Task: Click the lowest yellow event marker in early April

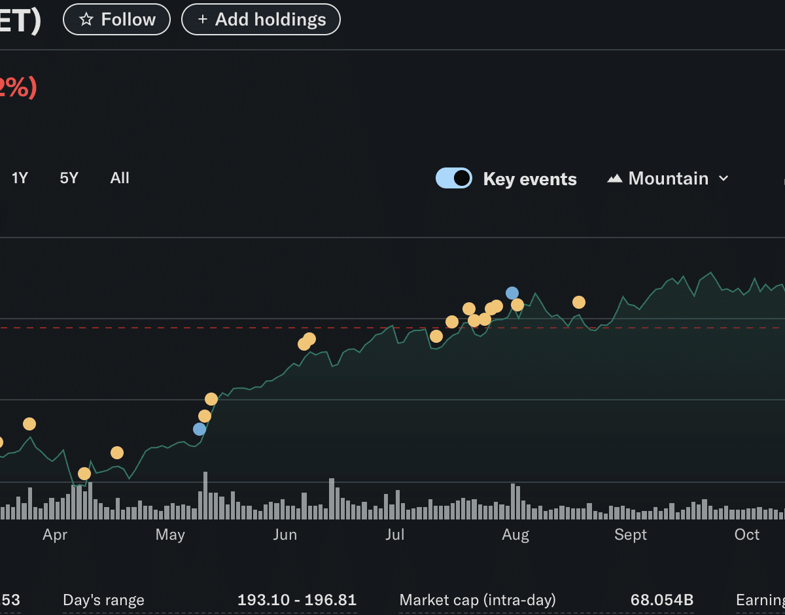Action: [84, 474]
